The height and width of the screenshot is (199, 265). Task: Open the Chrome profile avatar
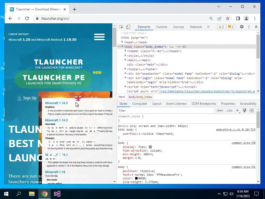(246, 18)
